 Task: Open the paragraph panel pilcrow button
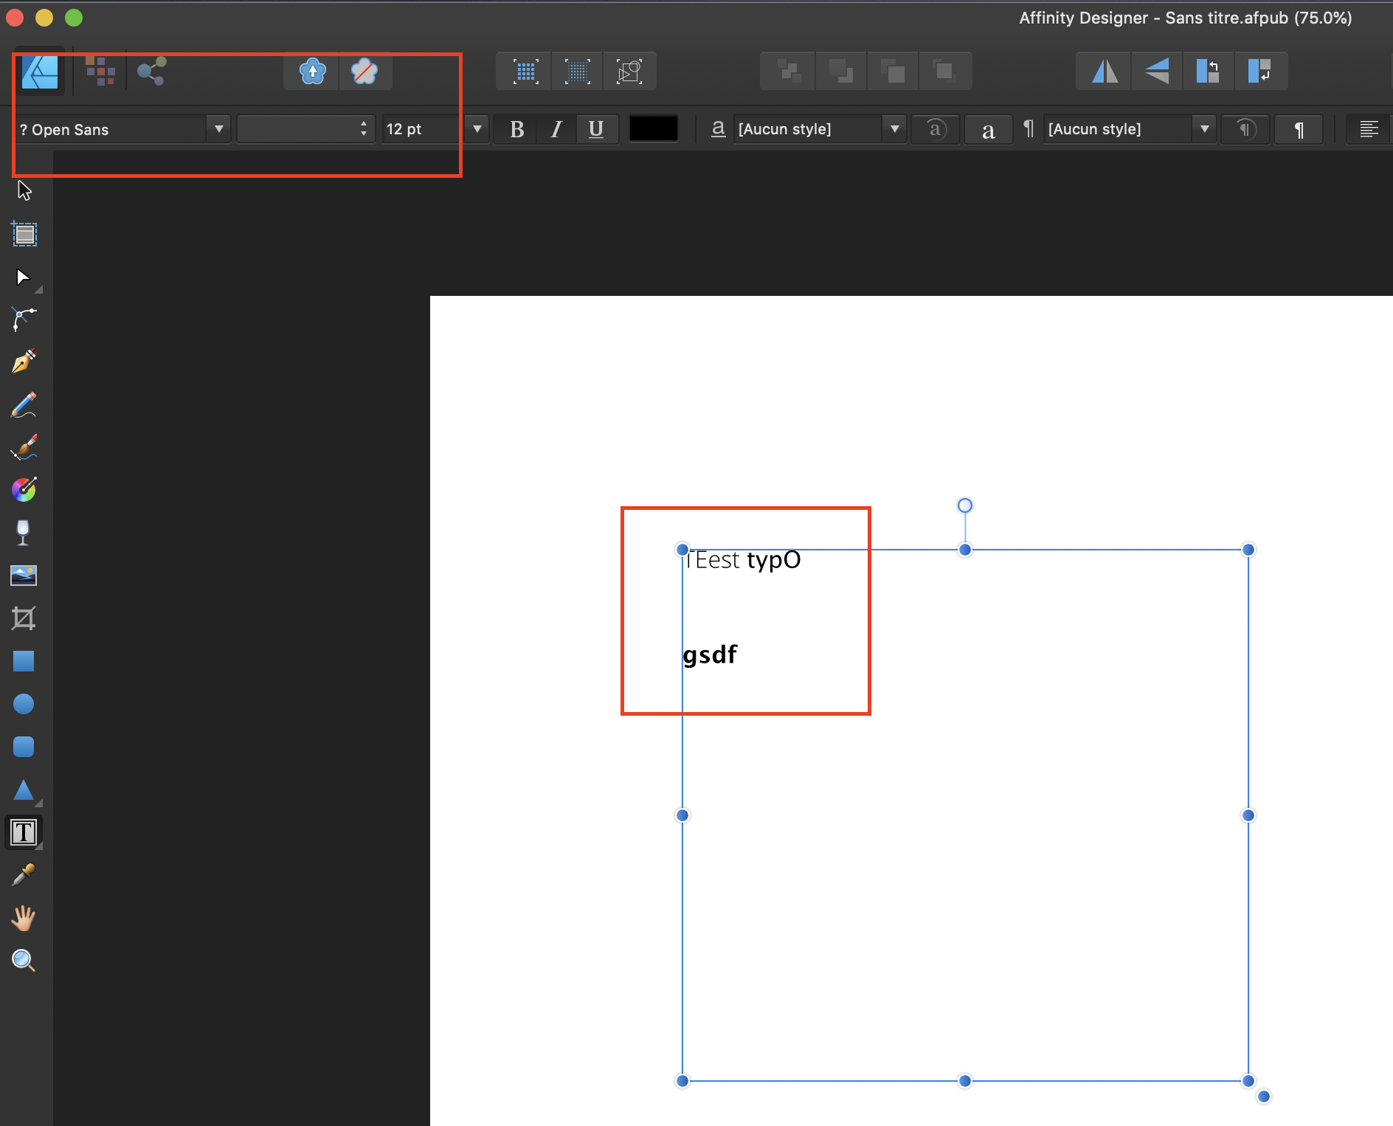pos(1299,130)
